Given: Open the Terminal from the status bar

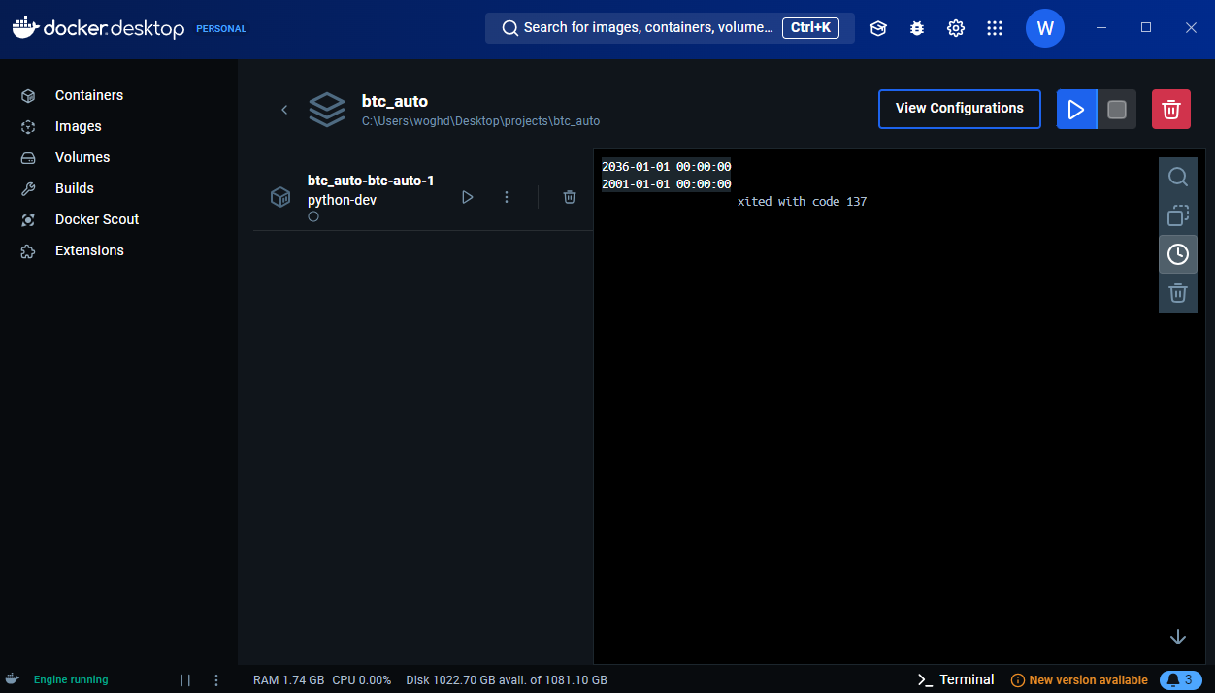Looking at the screenshot, I should tap(956, 679).
